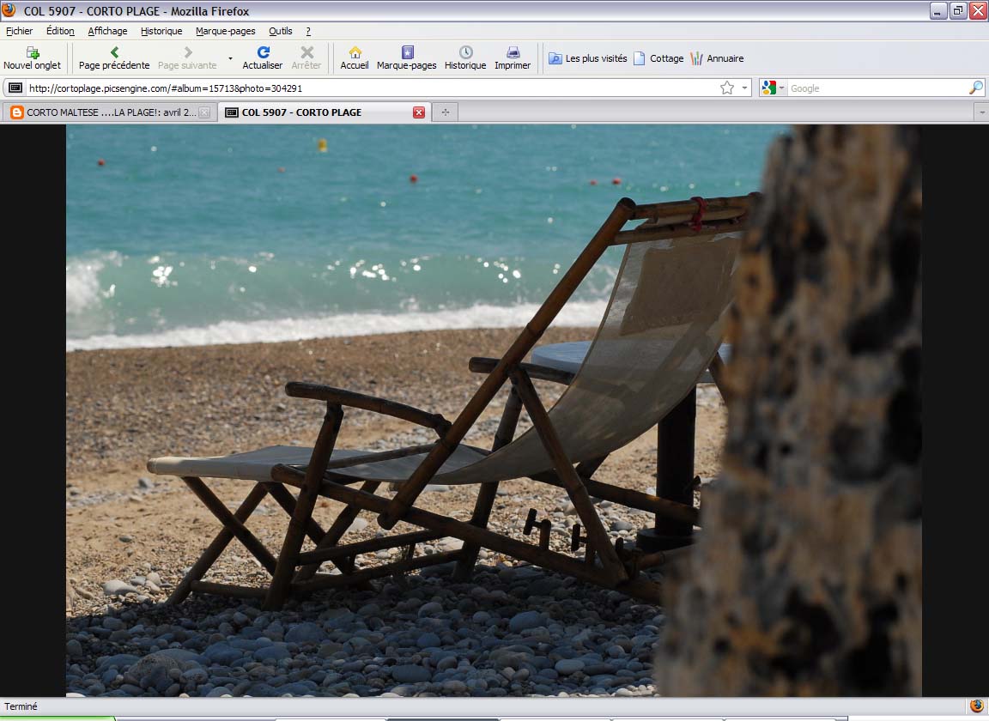This screenshot has width=989, height=721.
Task: Go to the Accueil home page
Action: pos(355,58)
